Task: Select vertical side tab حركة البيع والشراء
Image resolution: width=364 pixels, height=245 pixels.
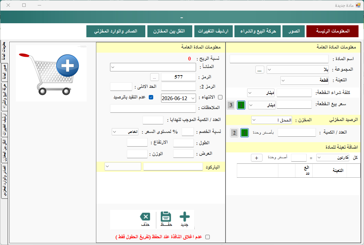Action: (4, 97)
